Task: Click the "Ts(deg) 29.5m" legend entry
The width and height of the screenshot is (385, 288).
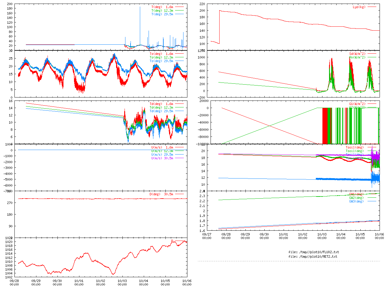Action: click(x=162, y=61)
